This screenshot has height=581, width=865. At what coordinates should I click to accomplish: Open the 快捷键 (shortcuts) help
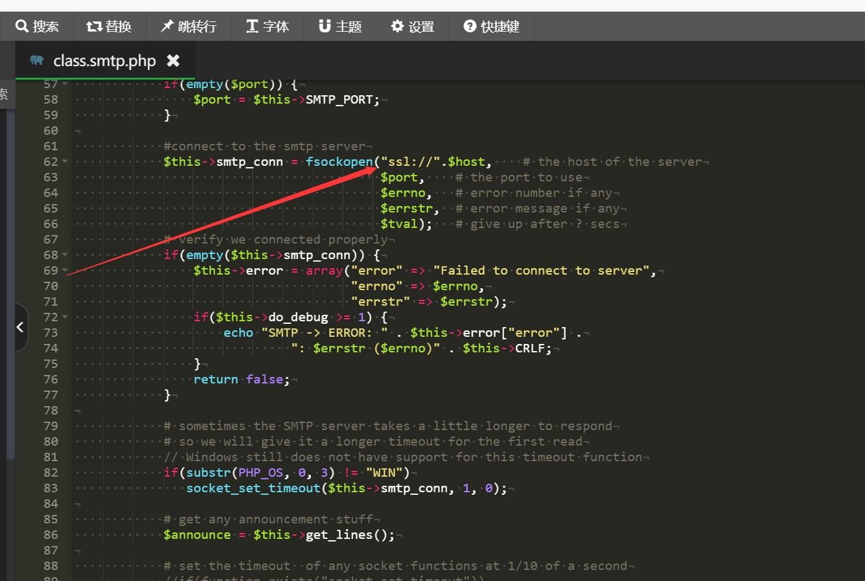point(492,27)
